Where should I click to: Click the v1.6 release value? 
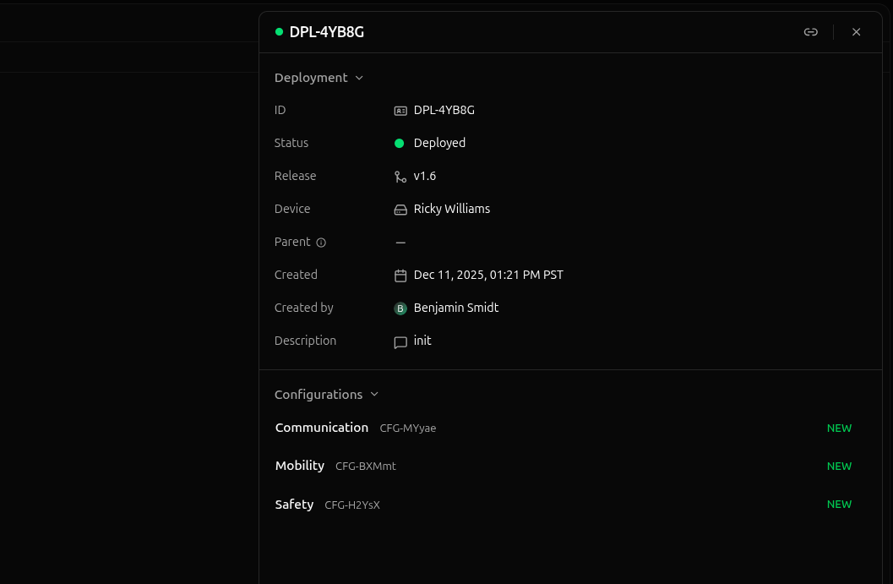424,176
